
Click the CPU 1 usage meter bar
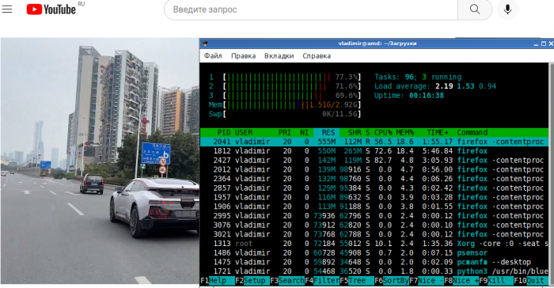pos(292,77)
